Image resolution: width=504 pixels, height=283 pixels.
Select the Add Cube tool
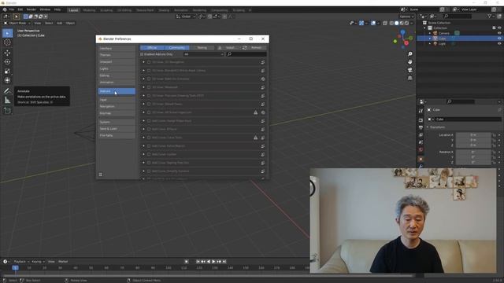tap(7, 111)
